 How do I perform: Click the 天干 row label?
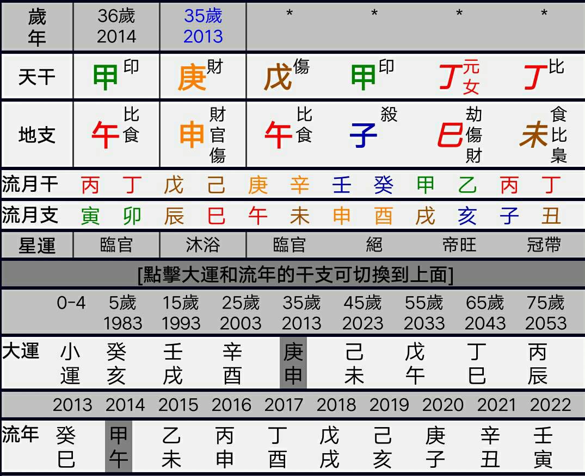(36, 77)
